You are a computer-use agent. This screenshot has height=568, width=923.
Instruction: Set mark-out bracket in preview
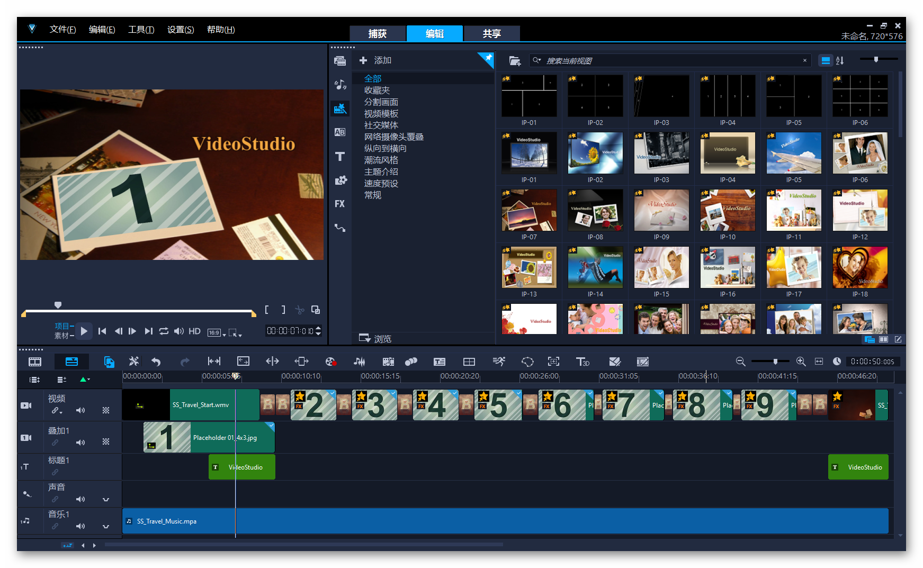[x=283, y=310]
